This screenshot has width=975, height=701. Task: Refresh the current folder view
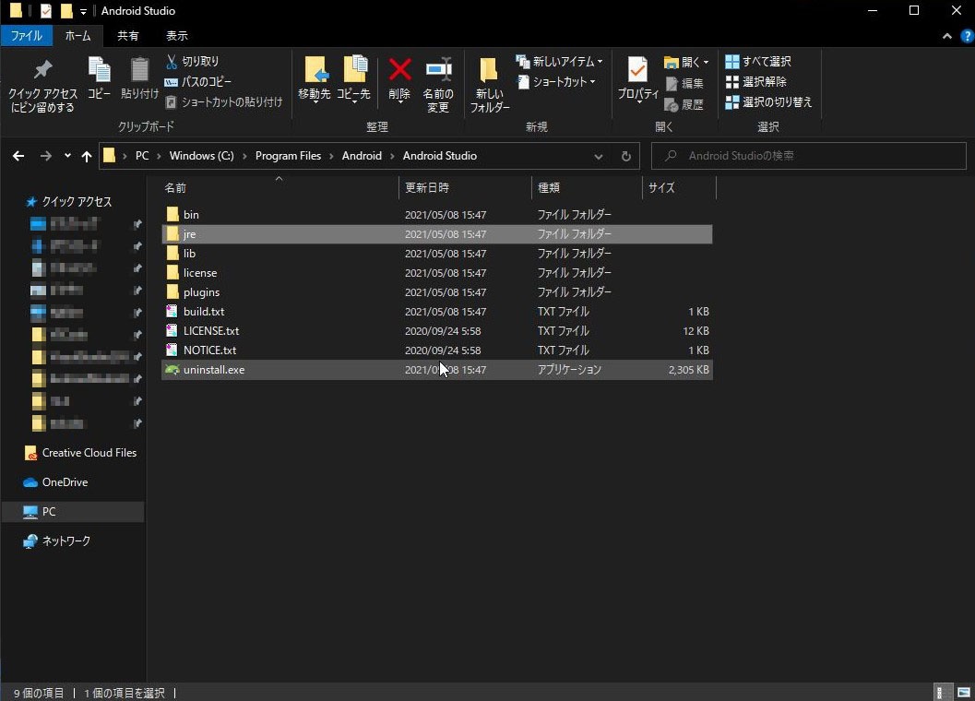pos(626,156)
